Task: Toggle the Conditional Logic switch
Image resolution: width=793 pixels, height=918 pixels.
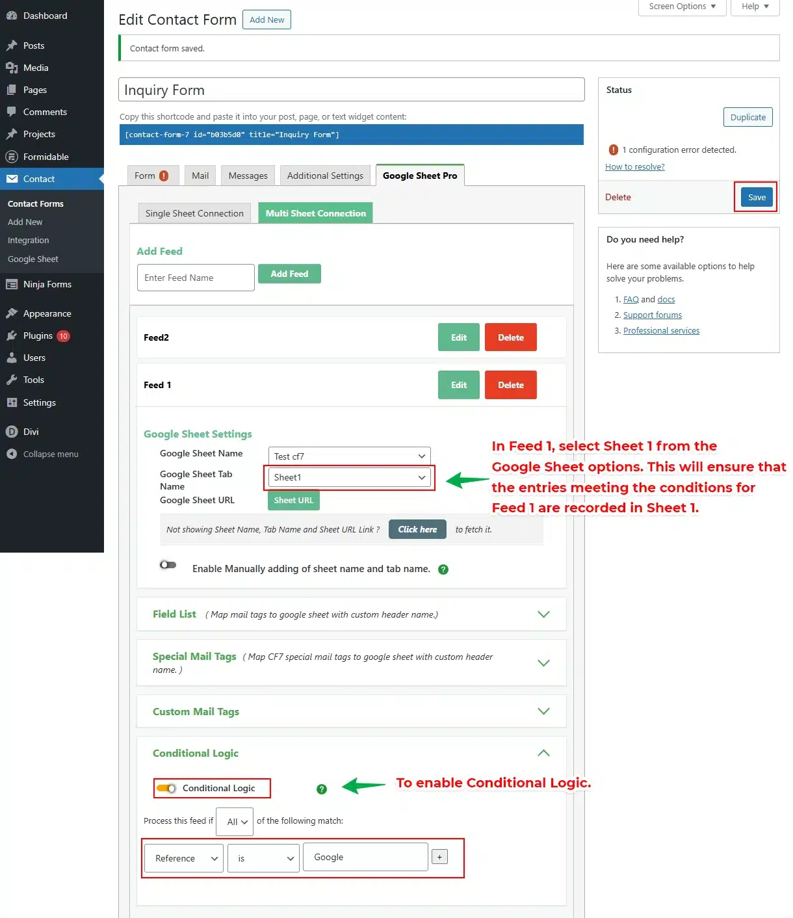Action: click(x=167, y=789)
